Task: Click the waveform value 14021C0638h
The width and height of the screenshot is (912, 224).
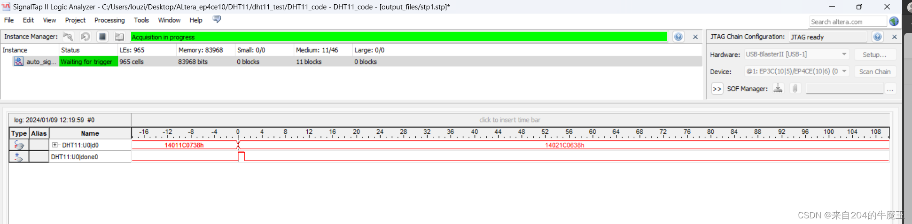Action: coord(564,145)
